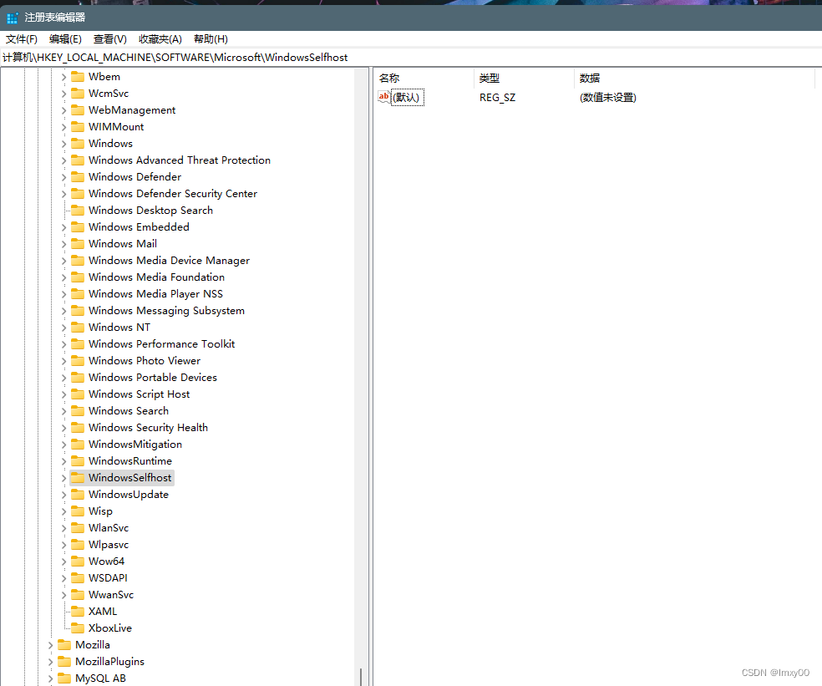The height and width of the screenshot is (686, 822).
Task: Expand the WindowsSelfhost node
Action: pos(63,478)
